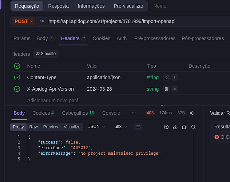Open the request Cookies tab

click(x=102, y=39)
